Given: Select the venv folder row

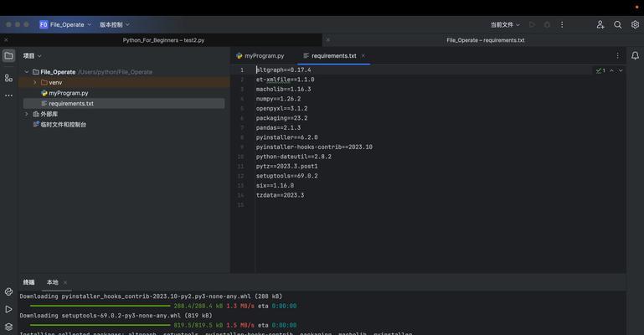Looking at the screenshot, I should (x=125, y=83).
